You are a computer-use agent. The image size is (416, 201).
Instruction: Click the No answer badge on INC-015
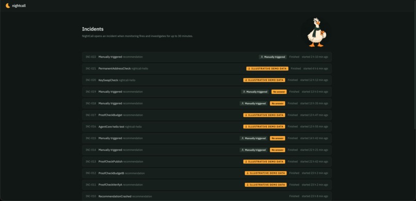point(278,138)
